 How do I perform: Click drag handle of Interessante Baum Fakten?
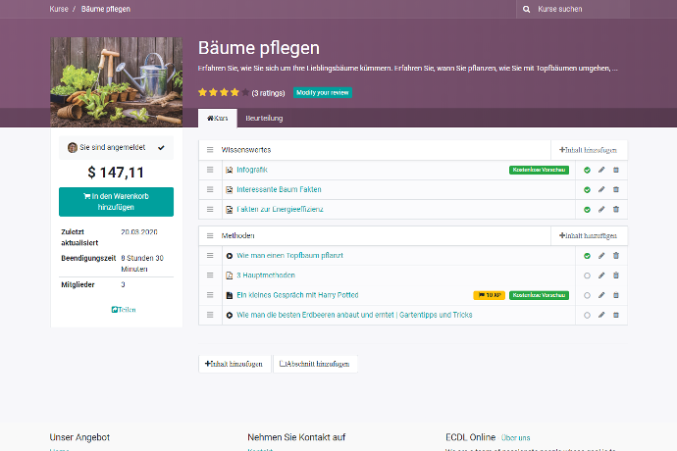point(210,189)
